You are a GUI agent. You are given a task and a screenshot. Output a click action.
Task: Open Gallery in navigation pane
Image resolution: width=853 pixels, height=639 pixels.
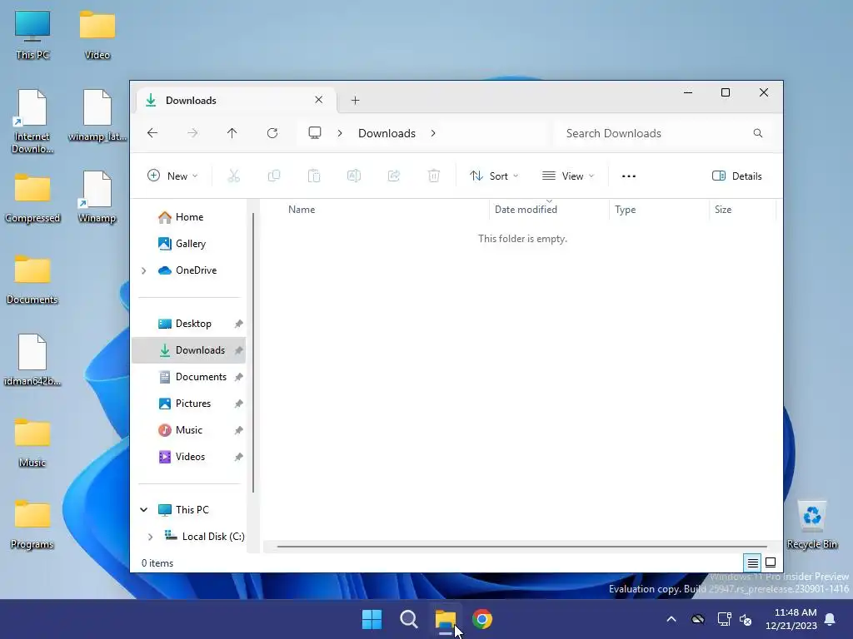(x=188, y=244)
